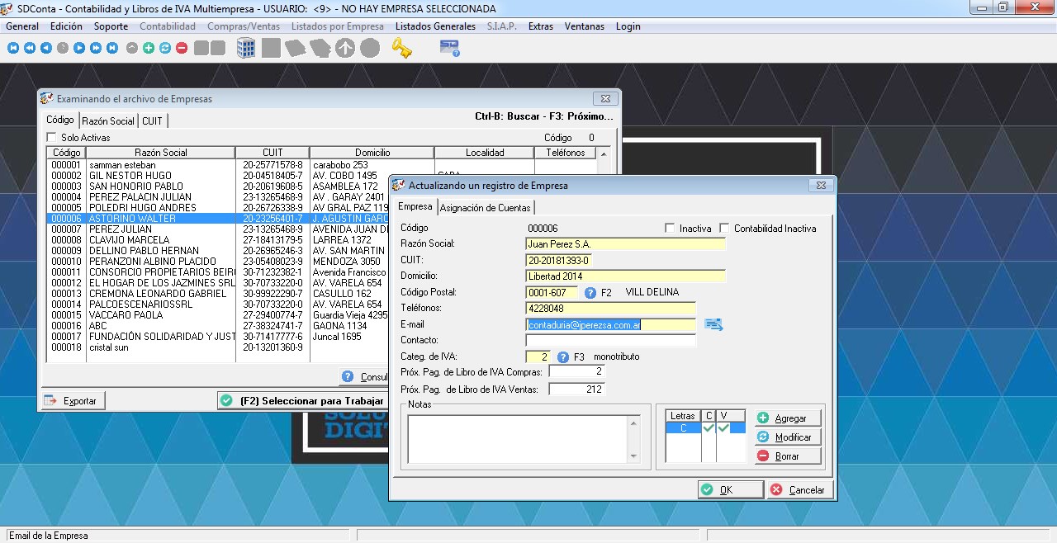The width and height of the screenshot is (1057, 543).
Task: Check the Contabilidad Inactiva box
Action: point(724,229)
